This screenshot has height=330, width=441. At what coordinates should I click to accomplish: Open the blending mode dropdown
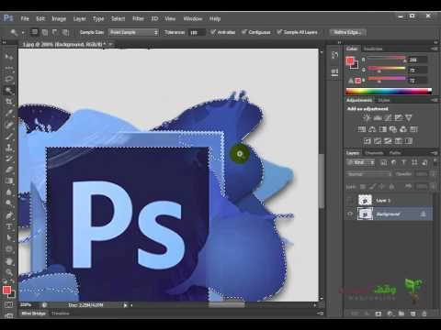[369, 174]
